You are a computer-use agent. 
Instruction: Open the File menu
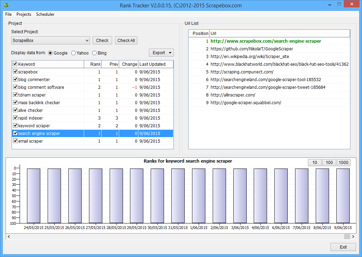pos(8,14)
